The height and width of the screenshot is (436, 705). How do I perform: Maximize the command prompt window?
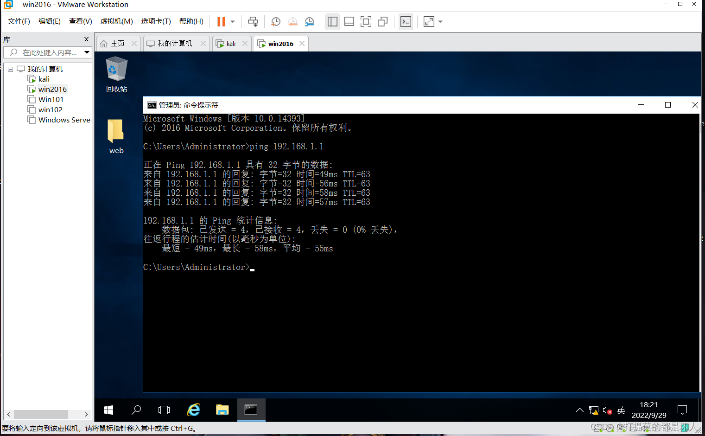(668, 105)
